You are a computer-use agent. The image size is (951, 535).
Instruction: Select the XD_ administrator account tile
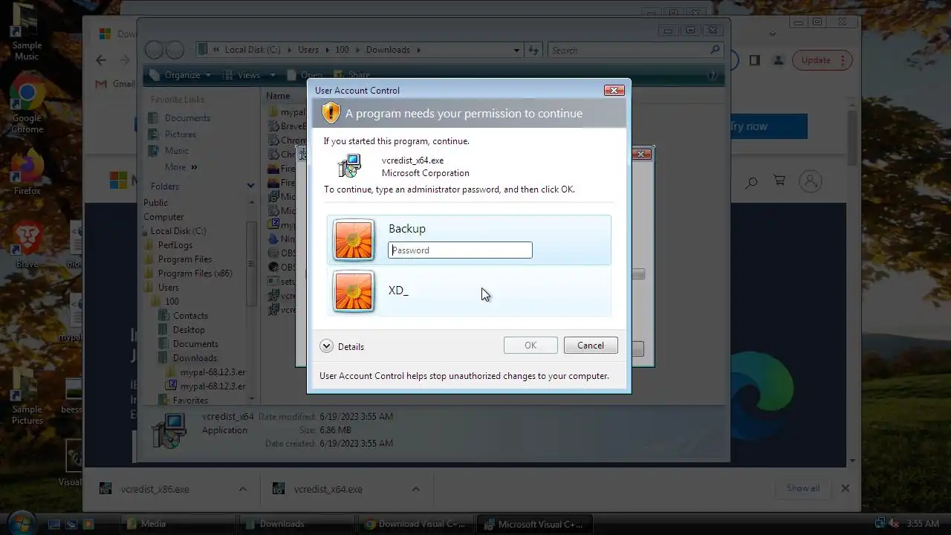(469, 291)
